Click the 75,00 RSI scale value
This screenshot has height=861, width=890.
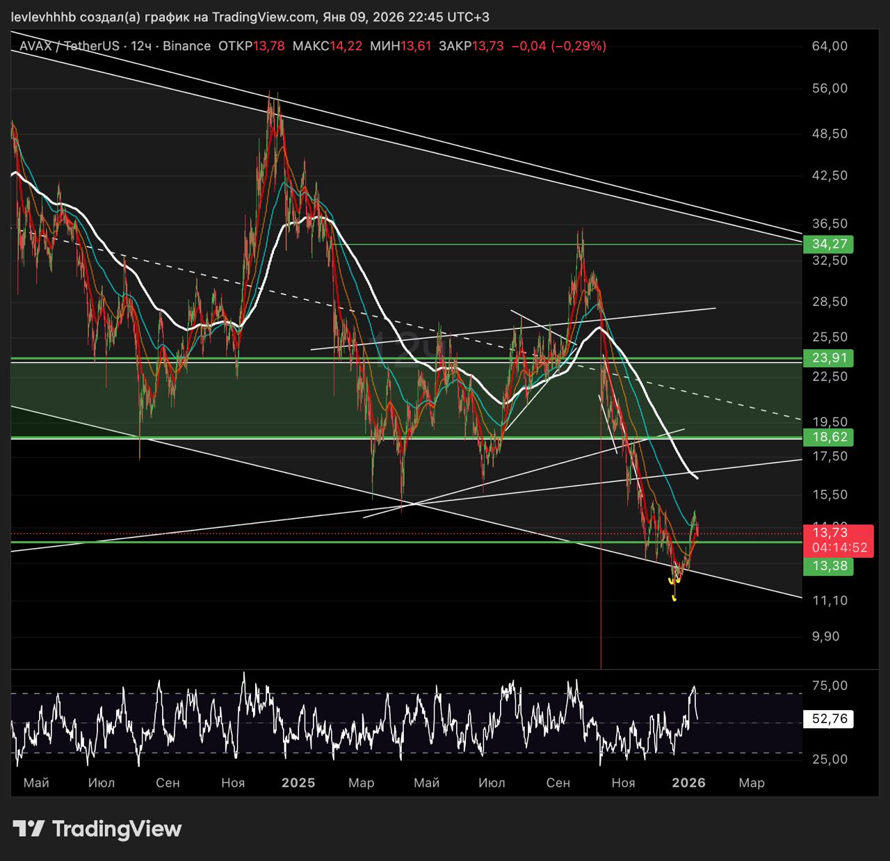[x=830, y=686]
